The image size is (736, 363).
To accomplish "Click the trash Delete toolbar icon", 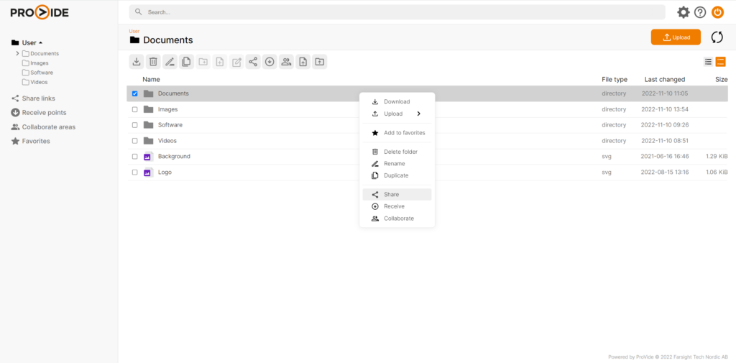I will click(x=153, y=62).
